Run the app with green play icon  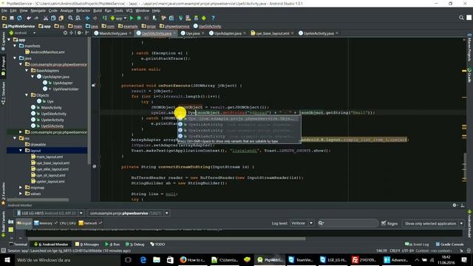132,18
